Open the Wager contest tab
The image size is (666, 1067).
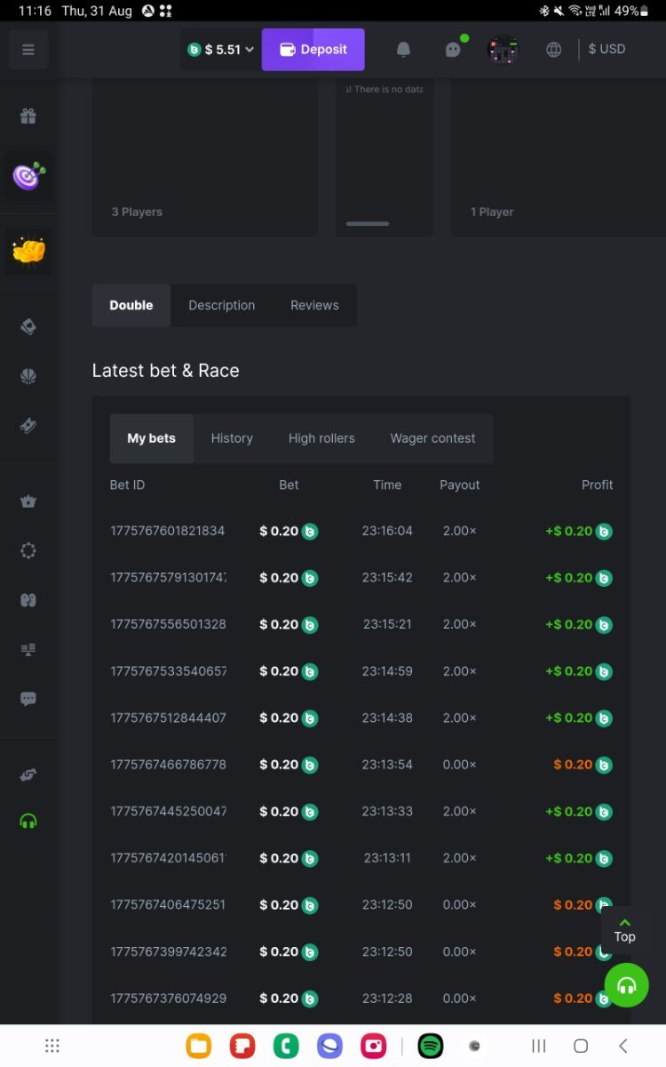[432, 438]
